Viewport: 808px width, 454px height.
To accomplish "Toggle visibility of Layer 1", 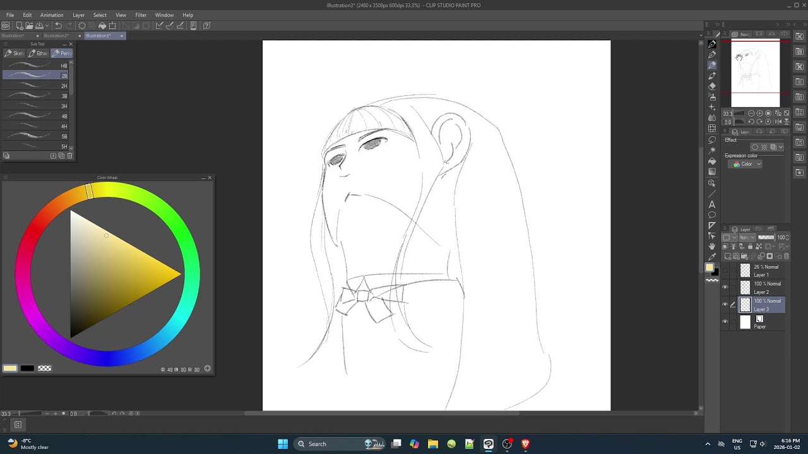I will (725, 271).
